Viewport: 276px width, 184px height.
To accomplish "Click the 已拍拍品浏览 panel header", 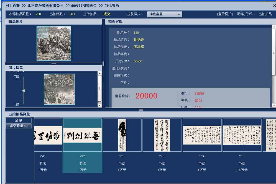I will click(140, 114).
